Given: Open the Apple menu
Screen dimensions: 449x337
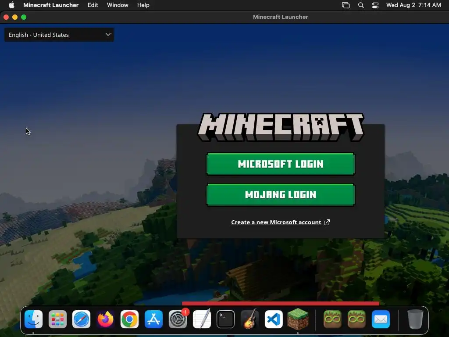Looking at the screenshot, I should tap(11, 5).
